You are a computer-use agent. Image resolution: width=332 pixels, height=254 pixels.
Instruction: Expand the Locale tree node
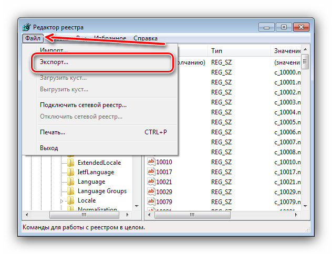coord(61,201)
